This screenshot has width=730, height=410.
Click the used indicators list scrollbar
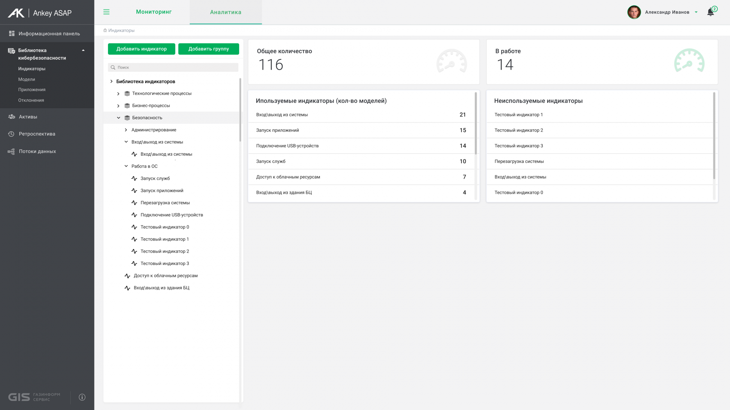click(476, 124)
